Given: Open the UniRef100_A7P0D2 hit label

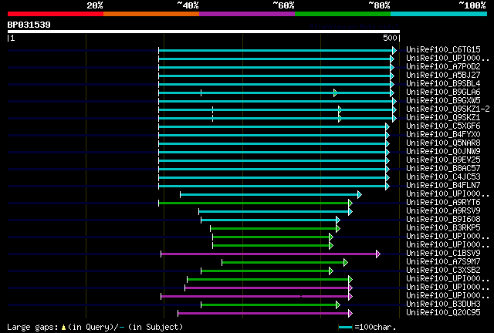Looking at the screenshot, I should [443, 66].
